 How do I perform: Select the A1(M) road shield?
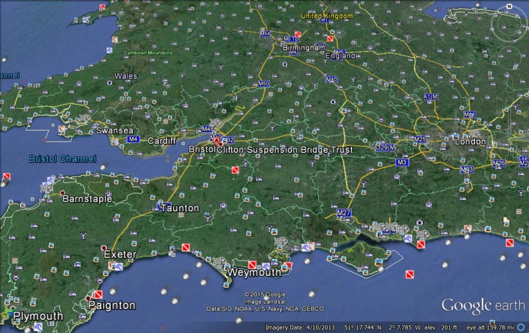[x=430, y=97]
